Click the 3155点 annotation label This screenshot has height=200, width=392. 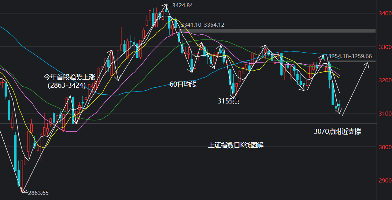coord(229,101)
